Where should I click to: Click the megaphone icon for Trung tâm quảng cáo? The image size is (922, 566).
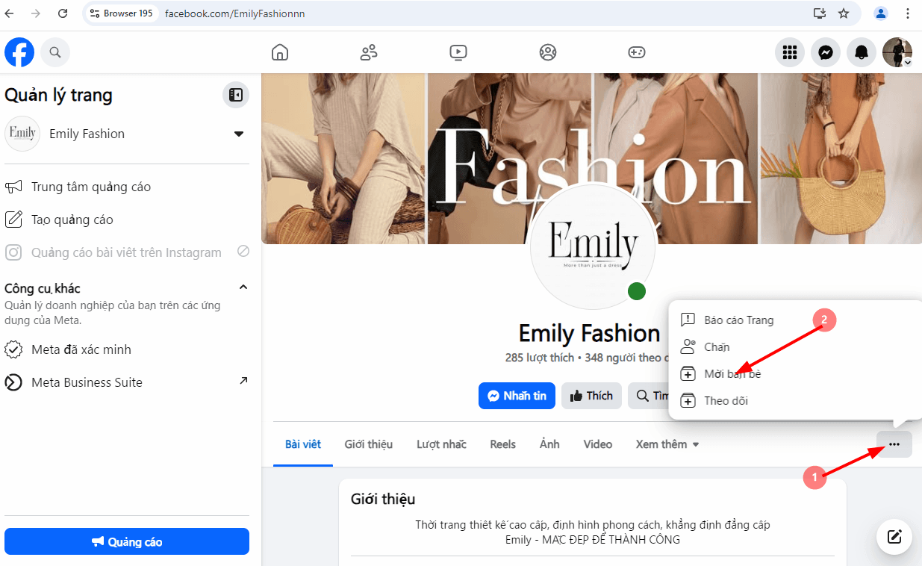coord(13,187)
